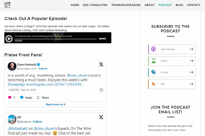
Task: Click the RSS row arrow
Action: click(x=191, y=84)
